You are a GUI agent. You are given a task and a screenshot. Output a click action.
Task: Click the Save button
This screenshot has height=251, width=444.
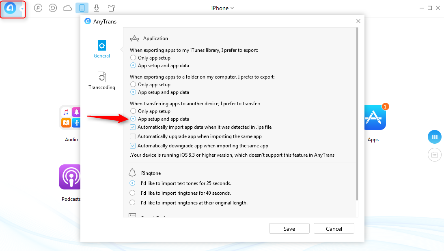point(289,228)
